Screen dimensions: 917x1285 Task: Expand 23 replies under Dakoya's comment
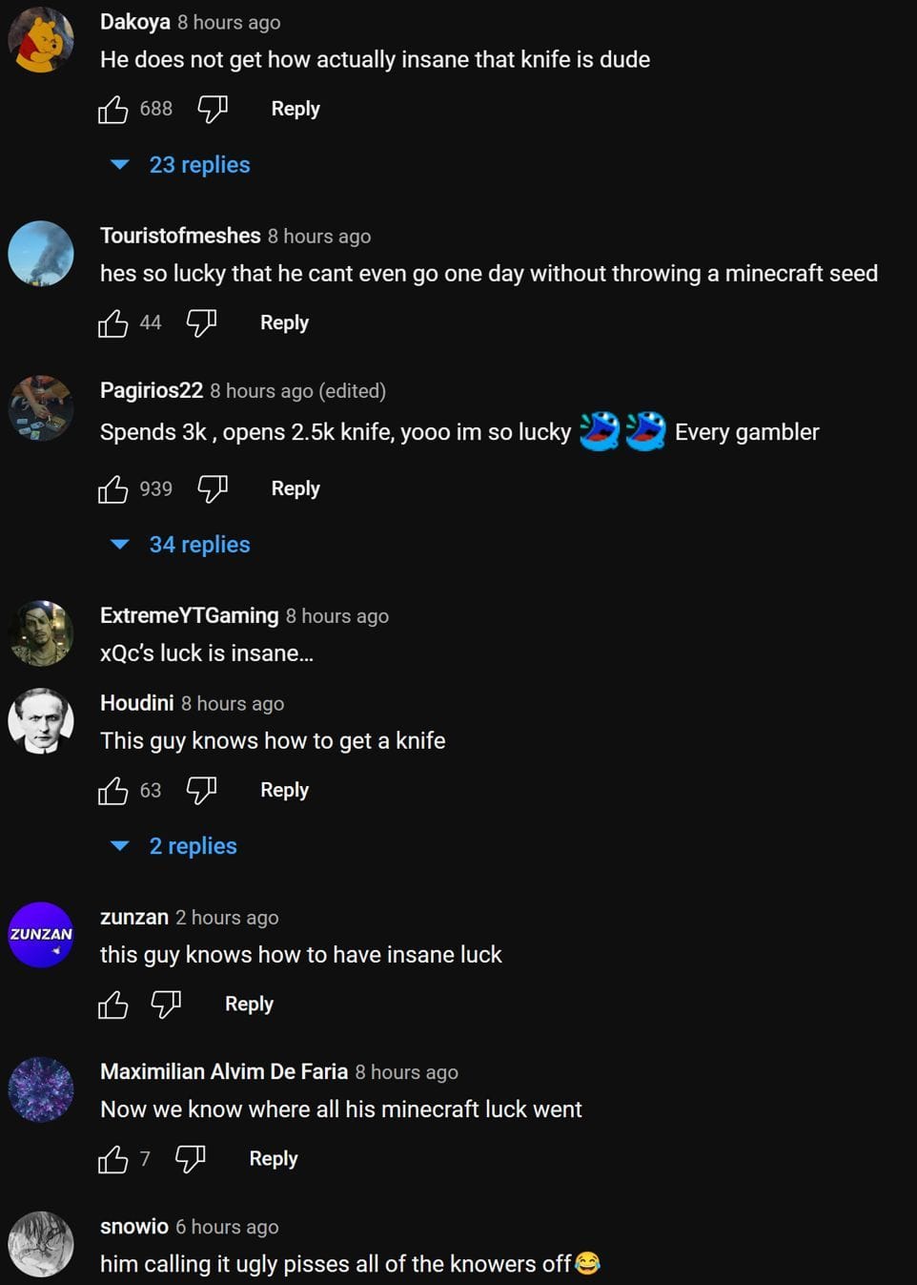[198, 165]
